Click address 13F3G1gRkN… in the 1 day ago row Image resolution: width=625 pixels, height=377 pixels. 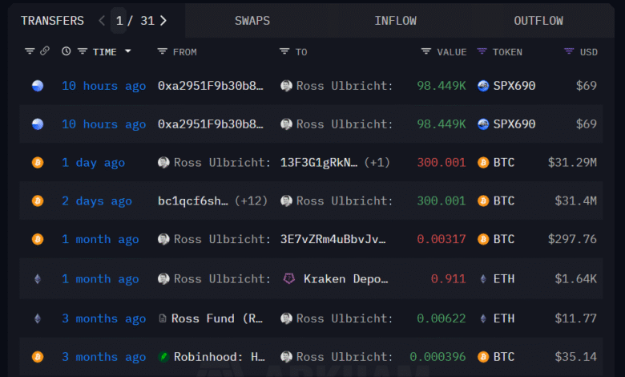click(319, 162)
